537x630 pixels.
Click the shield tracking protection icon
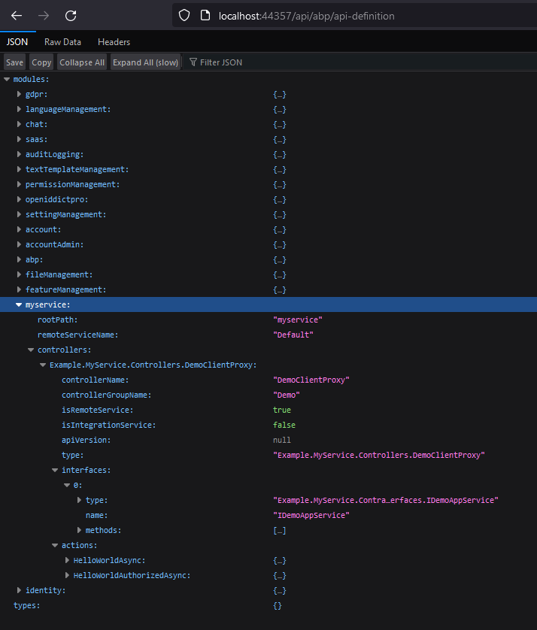pos(184,16)
